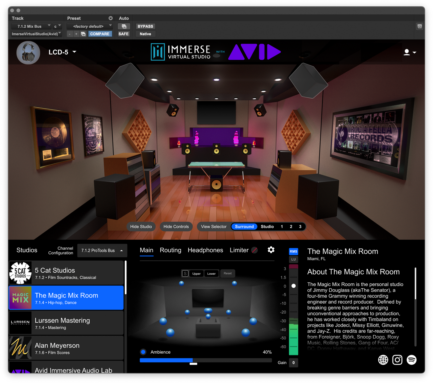Switch to the Headphones tab
Image resolution: width=433 pixels, height=383 pixels.
coord(205,250)
